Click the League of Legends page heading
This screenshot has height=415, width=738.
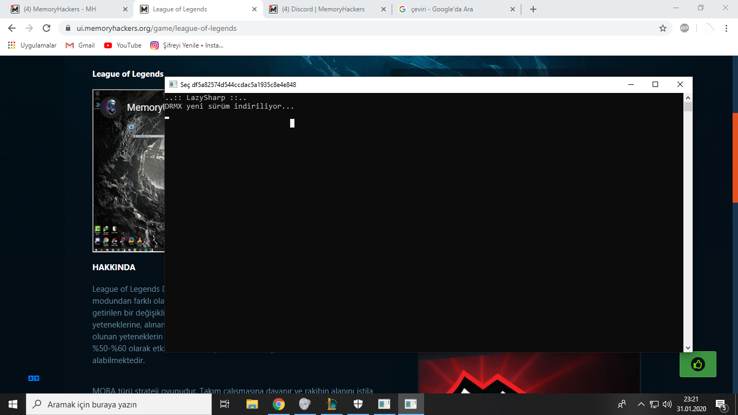(128, 74)
